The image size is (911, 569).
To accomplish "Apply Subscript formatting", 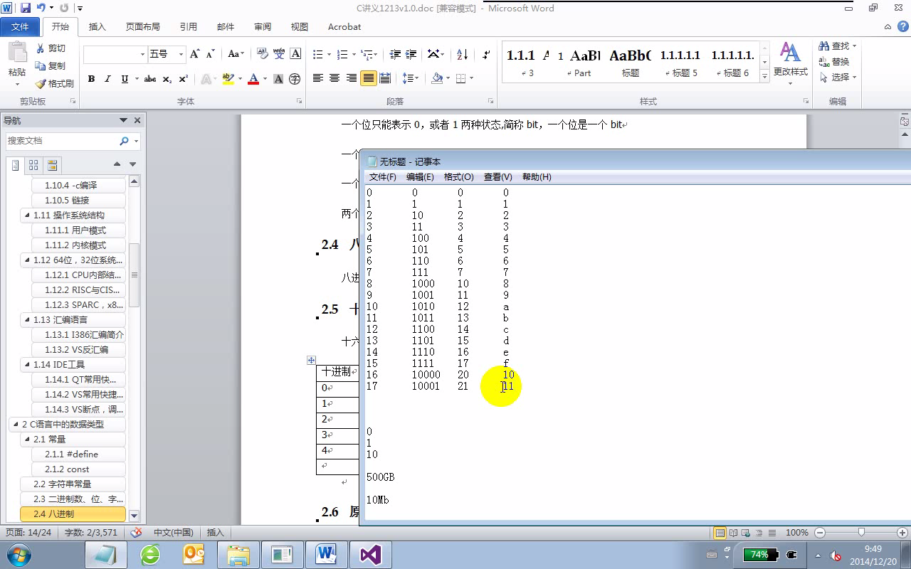I will (x=167, y=79).
